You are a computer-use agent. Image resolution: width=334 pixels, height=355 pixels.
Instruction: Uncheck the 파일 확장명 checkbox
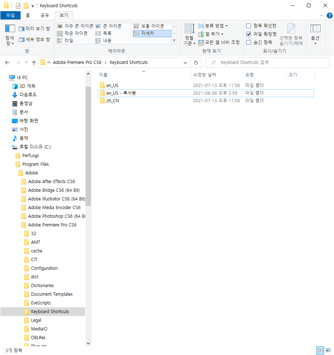pyautogui.click(x=249, y=34)
